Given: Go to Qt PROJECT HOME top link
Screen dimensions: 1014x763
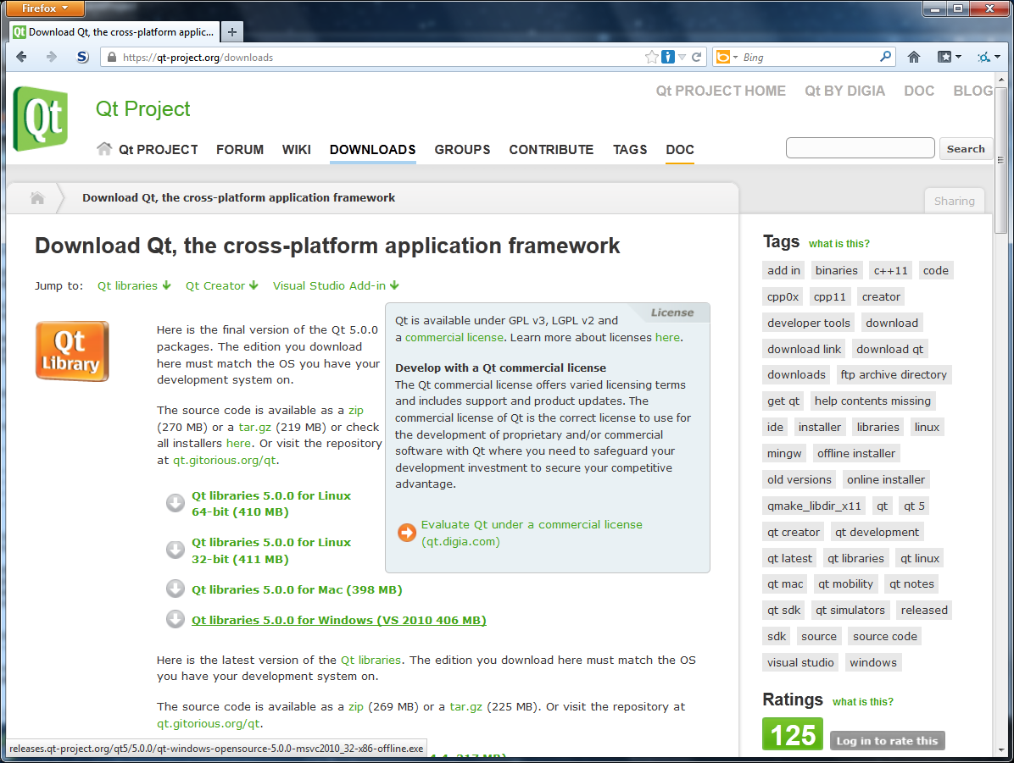Looking at the screenshot, I should (x=721, y=91).
